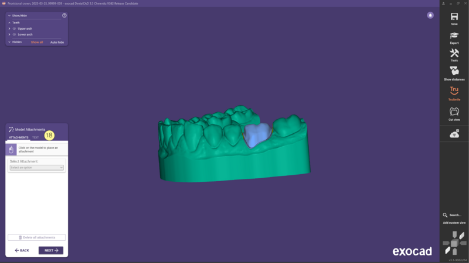
Task: Enable the Cut view tool
Action: [454, 111]
